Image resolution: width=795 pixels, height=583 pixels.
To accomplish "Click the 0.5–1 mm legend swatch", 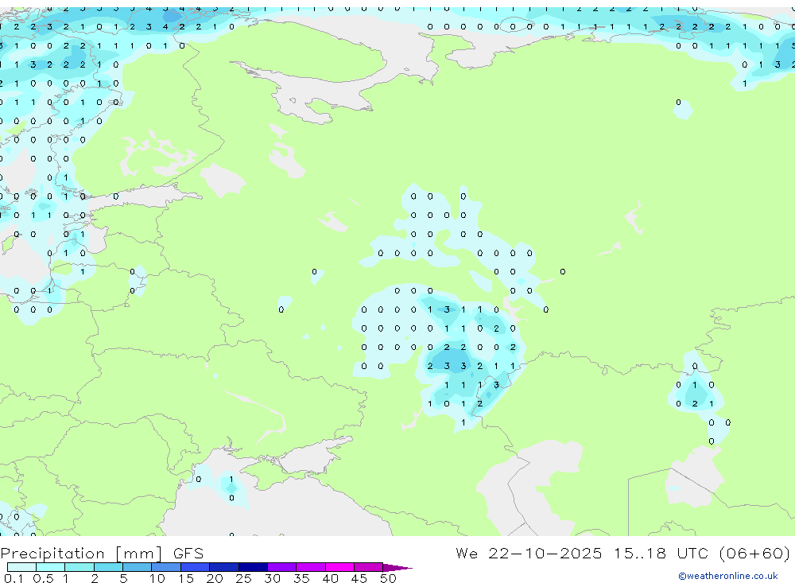I will point(51,567).
